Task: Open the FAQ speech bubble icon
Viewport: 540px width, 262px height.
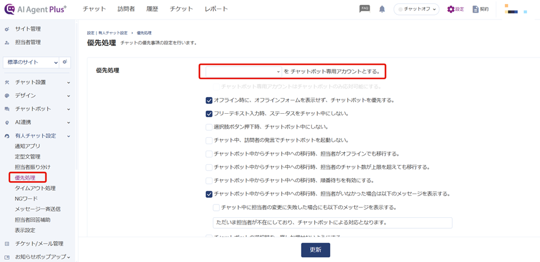Action: 365,9
